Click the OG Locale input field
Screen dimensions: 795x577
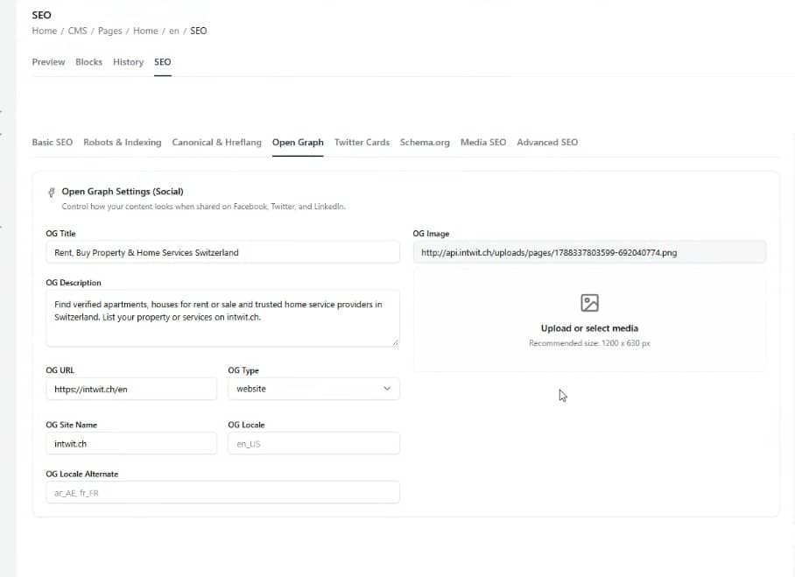(313, 444)
